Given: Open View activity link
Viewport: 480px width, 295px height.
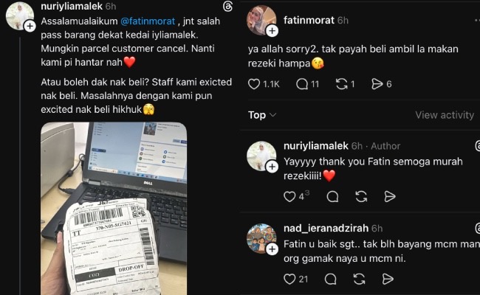Looking at the screenshot, I should click(444, 115).
